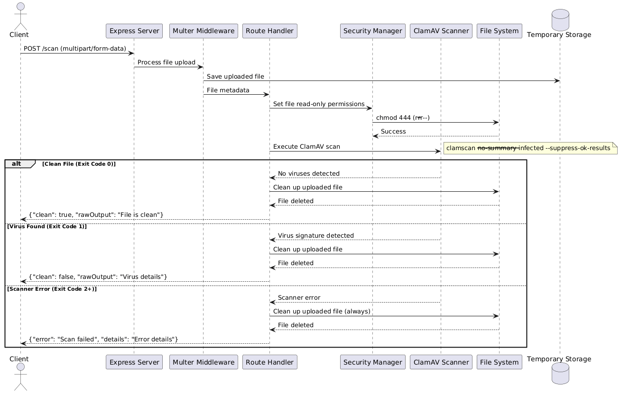Click the 'chmod 444' message label

click(x=403, y=117)
